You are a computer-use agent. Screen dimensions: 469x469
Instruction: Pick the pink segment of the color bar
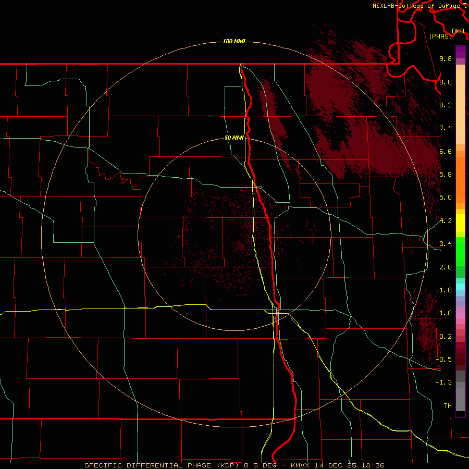tap(460, 316)
